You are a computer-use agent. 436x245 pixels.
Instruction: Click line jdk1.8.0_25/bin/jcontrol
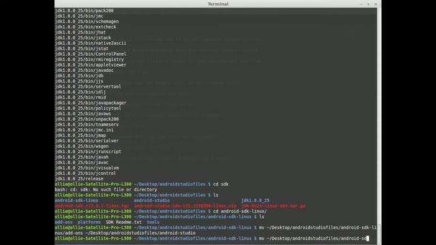click(x=85, y=173)
